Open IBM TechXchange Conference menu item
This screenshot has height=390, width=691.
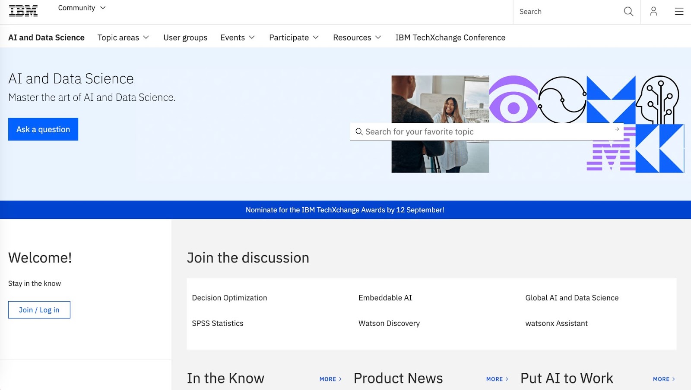pos(450,37)
